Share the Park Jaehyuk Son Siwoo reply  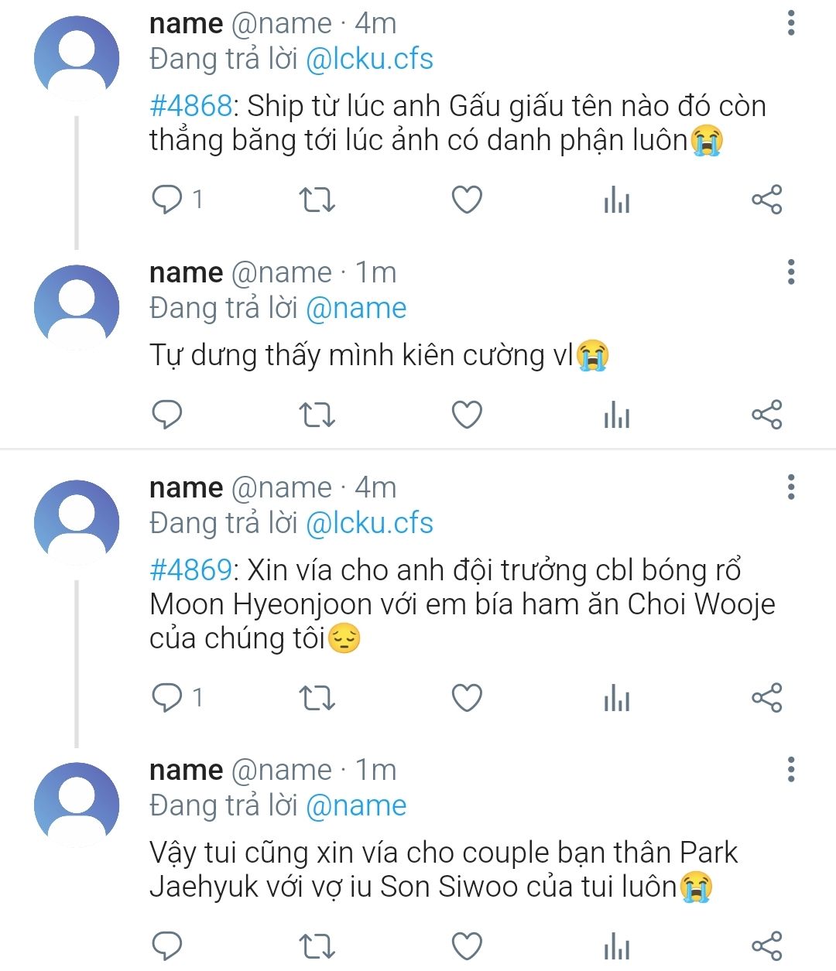(x=766, y=945)
